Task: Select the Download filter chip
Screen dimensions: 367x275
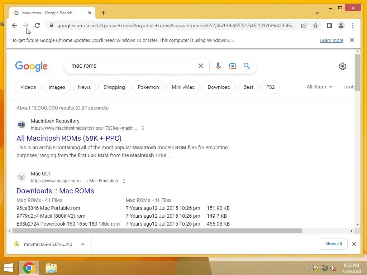Action: [219, 87]
